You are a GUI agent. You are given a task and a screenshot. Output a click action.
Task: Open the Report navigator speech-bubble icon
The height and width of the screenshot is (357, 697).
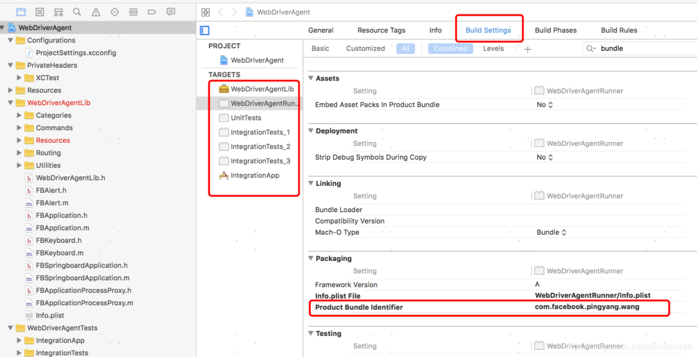coord(171,12)
